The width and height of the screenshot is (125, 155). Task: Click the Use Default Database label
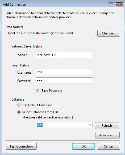point(37,105)
